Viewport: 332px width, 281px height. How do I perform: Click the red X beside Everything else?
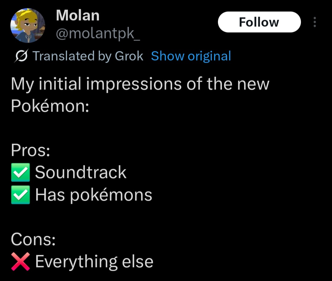pos(20,262)
